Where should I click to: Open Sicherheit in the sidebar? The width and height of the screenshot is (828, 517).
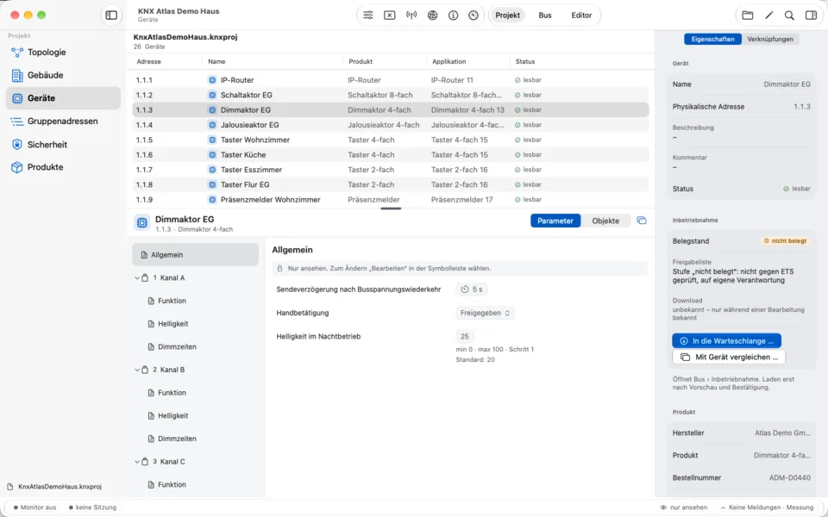click(63, 144)
